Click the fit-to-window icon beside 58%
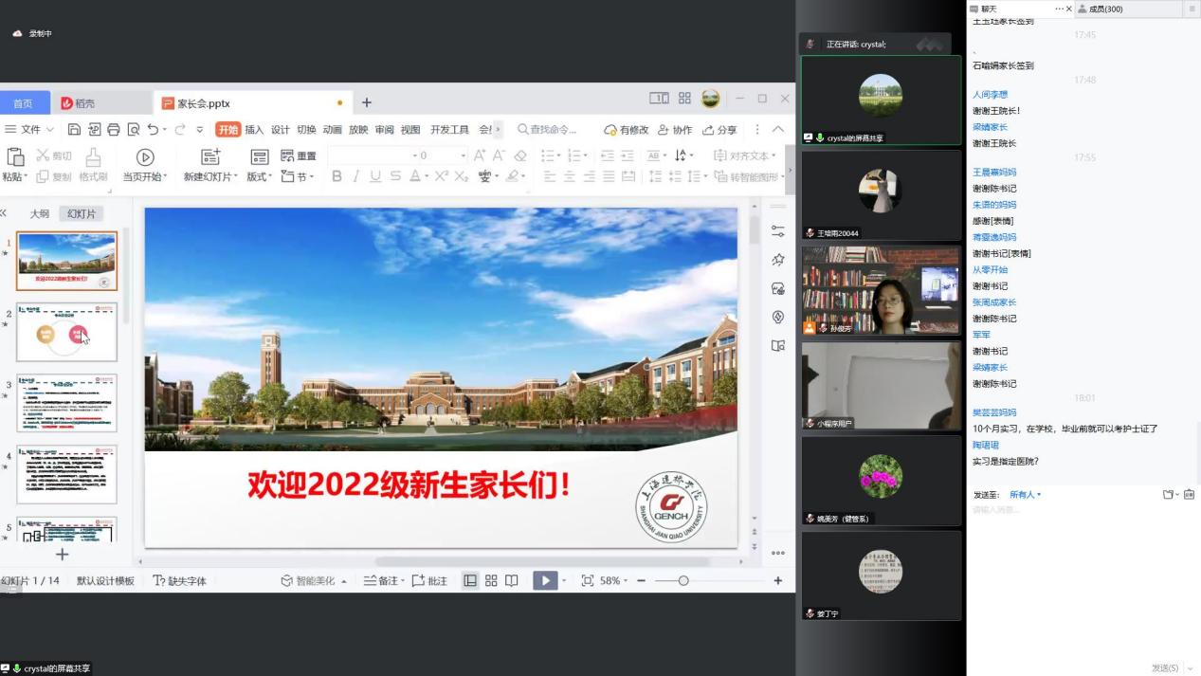The height and width of the screenshot is (676, 1201). pyautogui.click(x=588, y=581)
